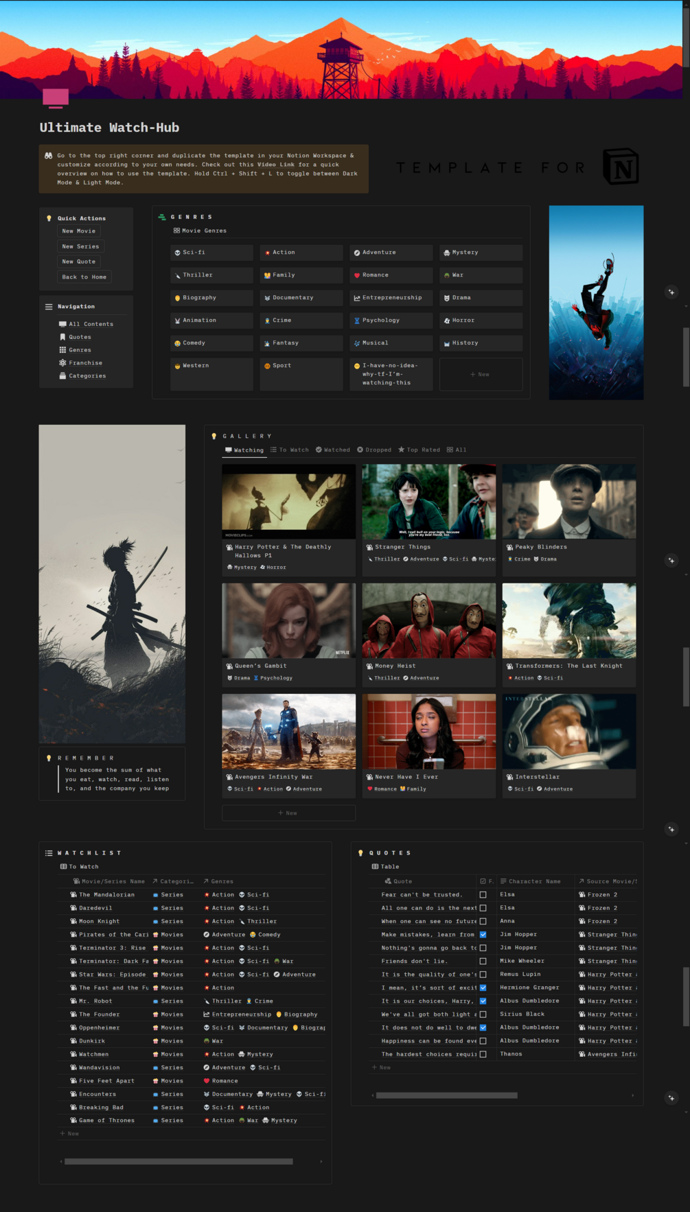The image size is (690, 1212).
Task: Switch to the Watched gallery tab
Action: [333, 450]
